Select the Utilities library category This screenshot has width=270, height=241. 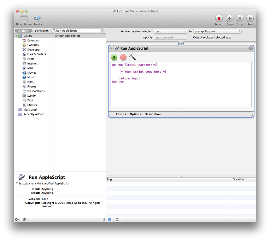(32, 105)
